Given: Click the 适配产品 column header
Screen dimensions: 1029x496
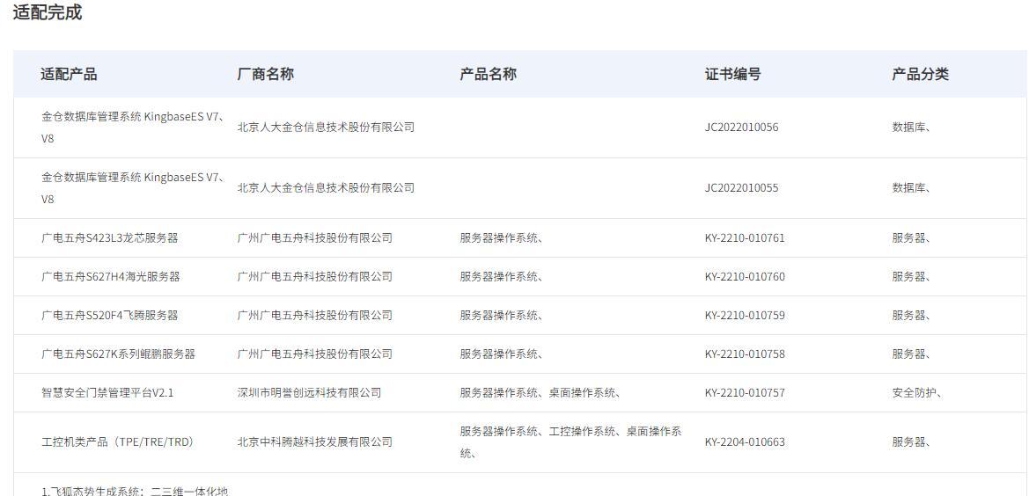Looking at the screenshot, I should 69,74.
